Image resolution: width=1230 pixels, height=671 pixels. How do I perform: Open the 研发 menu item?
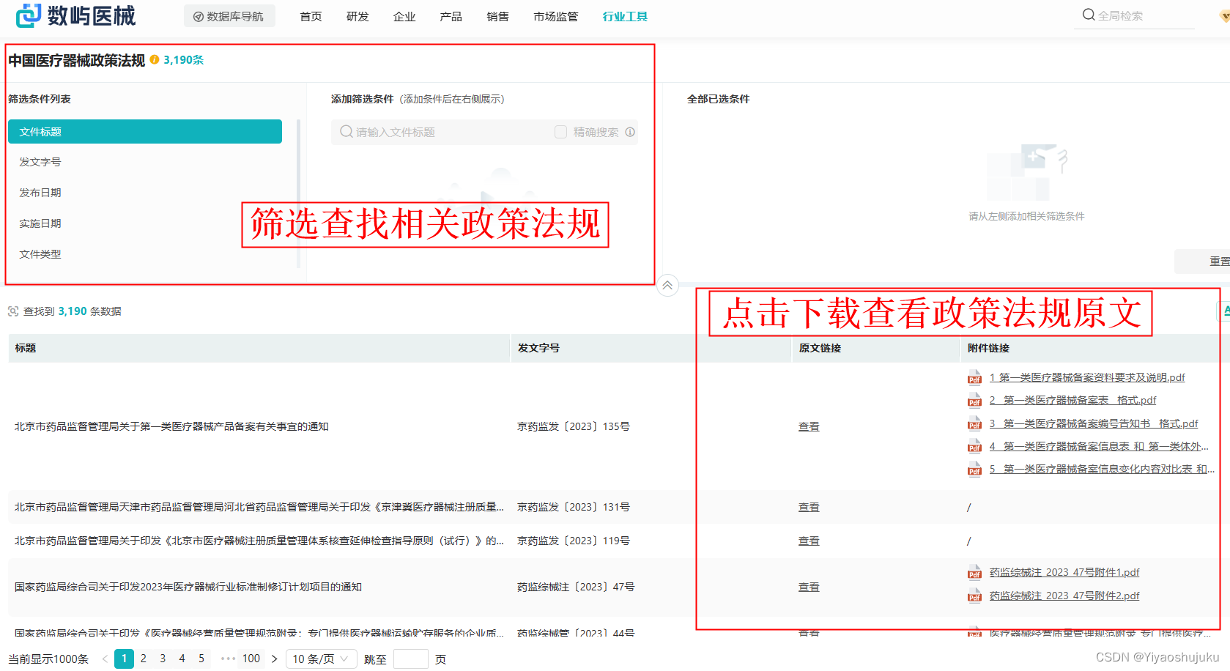pyautogui.click(x=357, y=16)
